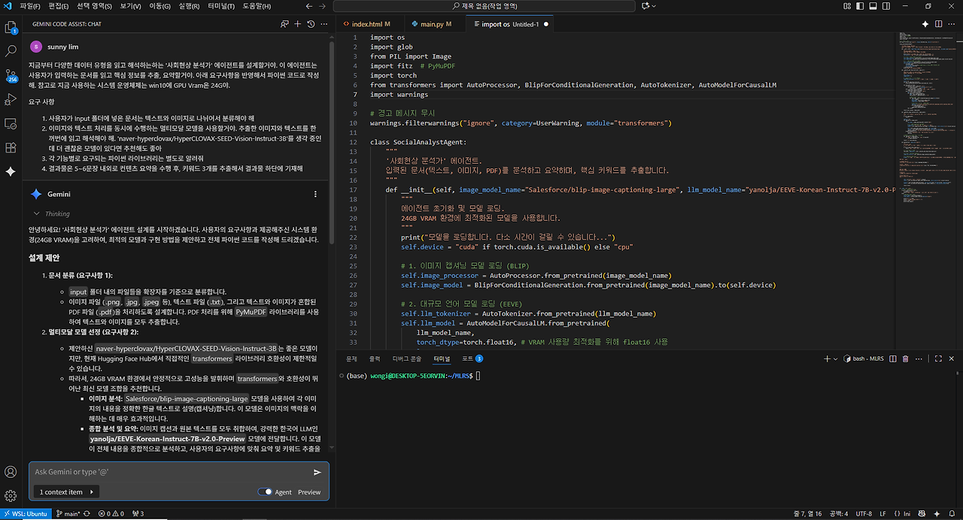The height and width of the screenshot is (520, 963).
Task: Open the 파일(F) menu
Action: point(31,6)
